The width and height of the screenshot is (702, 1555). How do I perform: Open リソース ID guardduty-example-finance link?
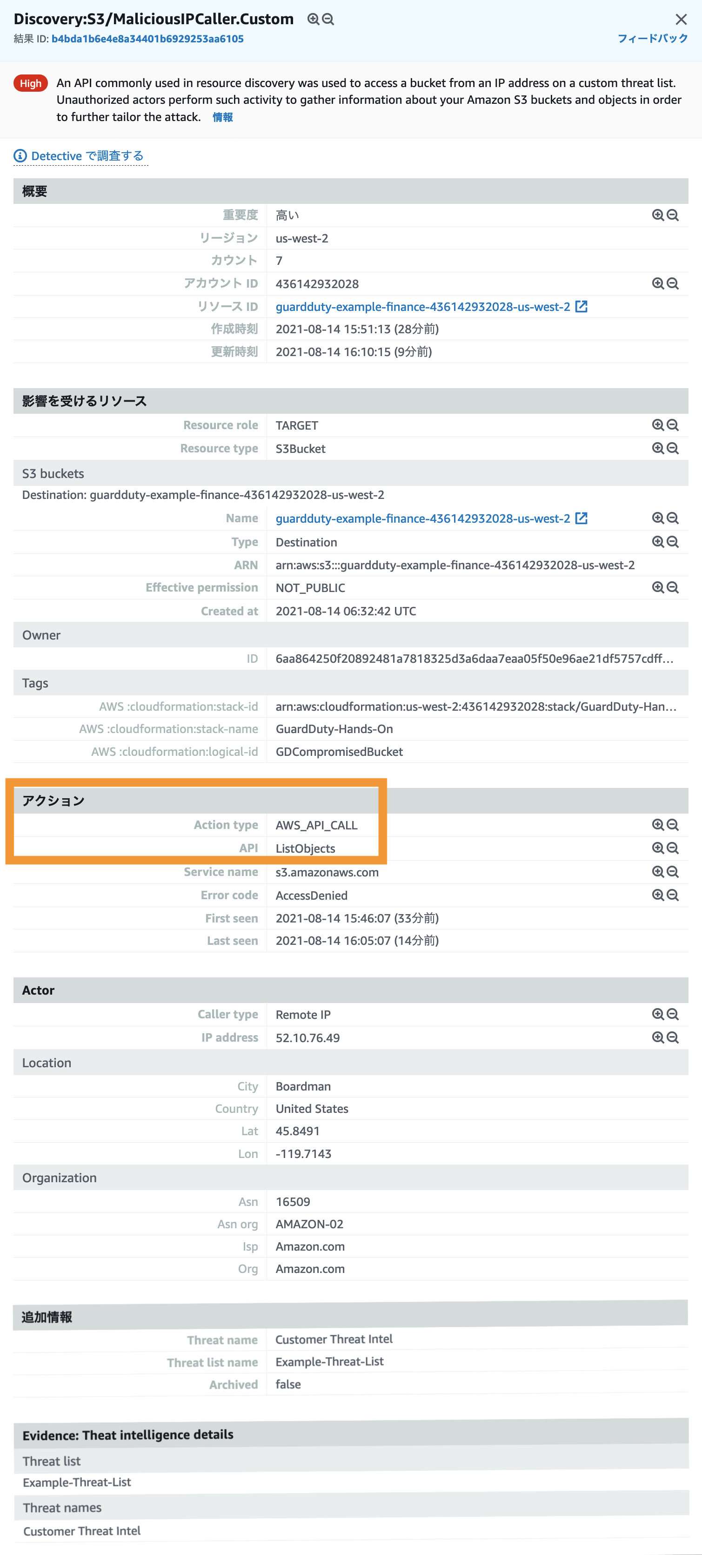click(422, 307)
